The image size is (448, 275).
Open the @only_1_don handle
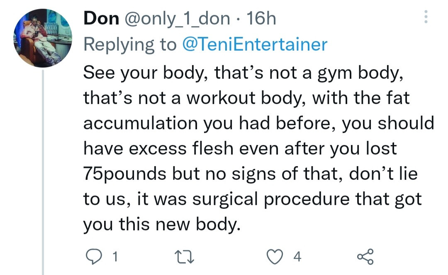[x=178, y=19]
